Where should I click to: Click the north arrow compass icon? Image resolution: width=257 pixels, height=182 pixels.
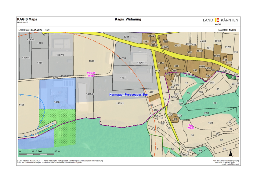click(x=231, y=154)
